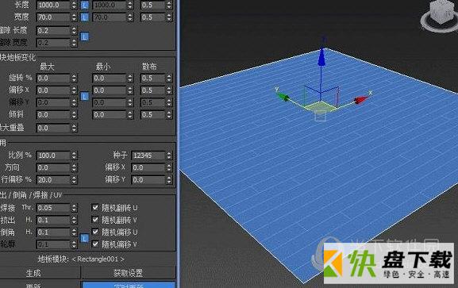
Task: Click the 散布 column header text
Action: [149, 67]
